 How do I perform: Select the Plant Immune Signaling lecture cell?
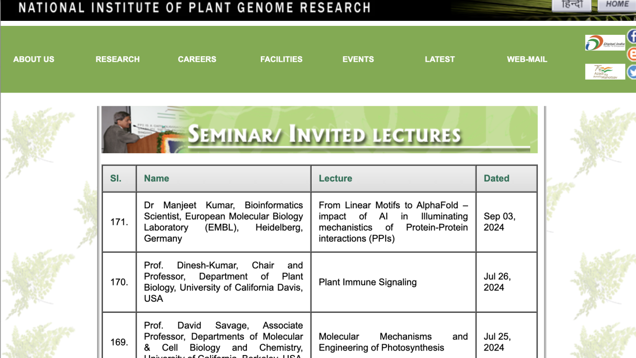click(x=368, y=282)
